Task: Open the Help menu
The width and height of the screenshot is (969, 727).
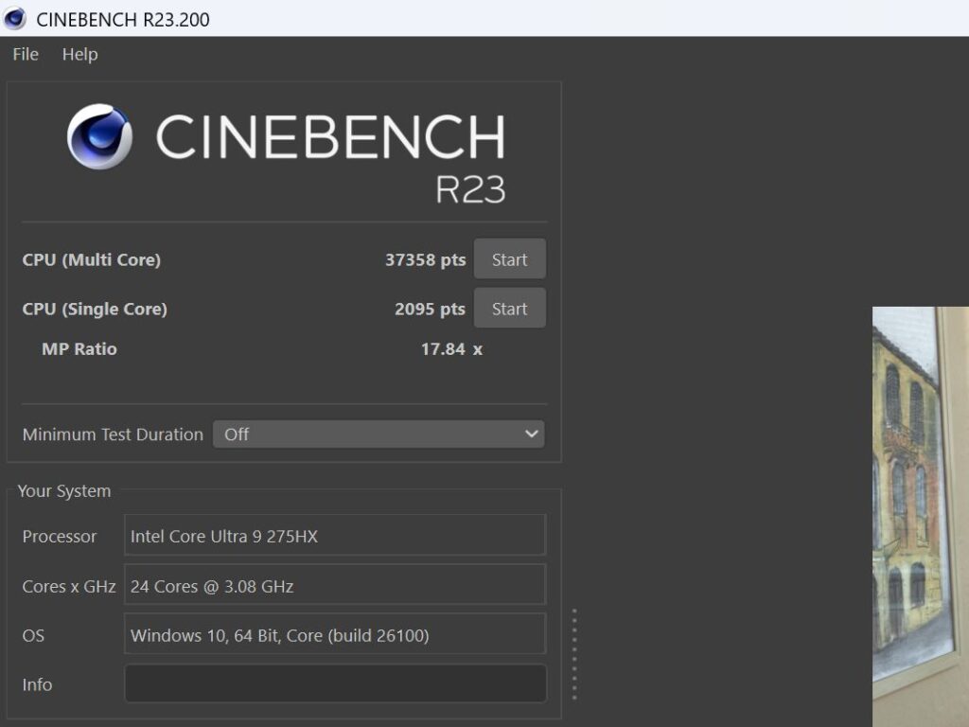Action: pos(79,54)
